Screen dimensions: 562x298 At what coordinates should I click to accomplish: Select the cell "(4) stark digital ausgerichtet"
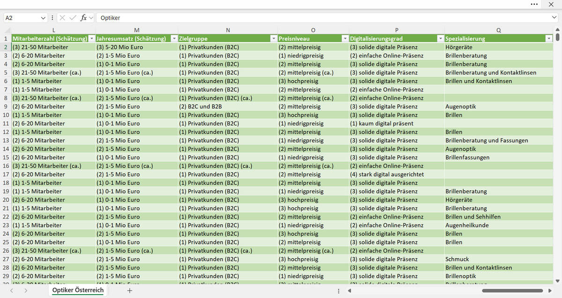click(x=397, y=174)
